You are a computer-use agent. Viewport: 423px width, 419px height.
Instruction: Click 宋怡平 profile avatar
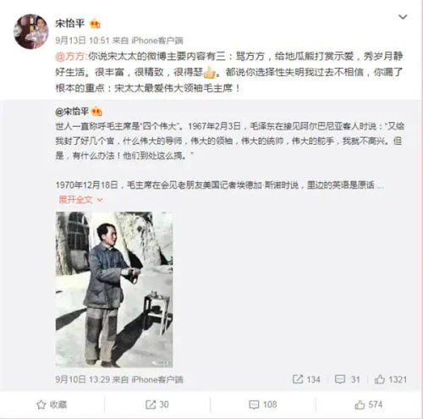point(31,31)
